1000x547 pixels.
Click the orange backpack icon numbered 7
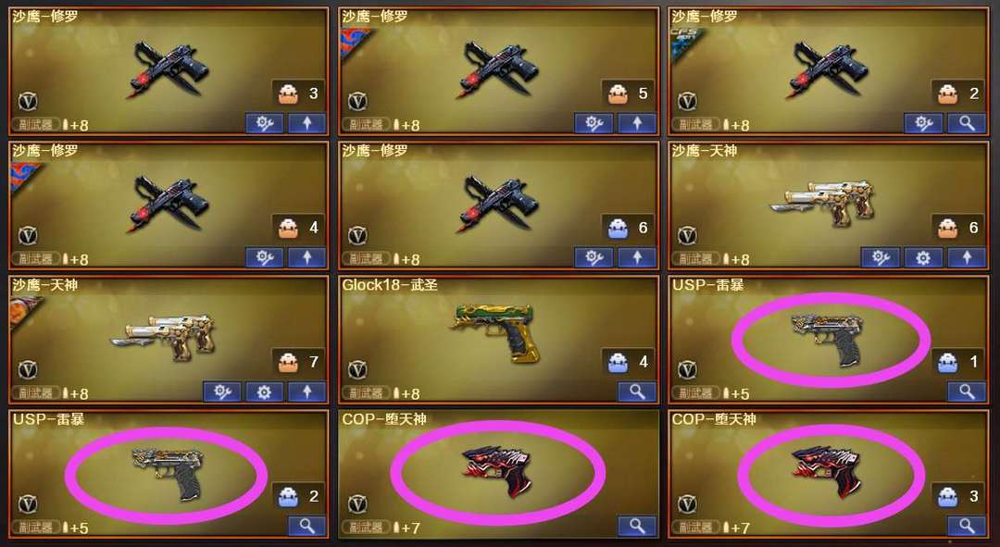pos(288,362)
